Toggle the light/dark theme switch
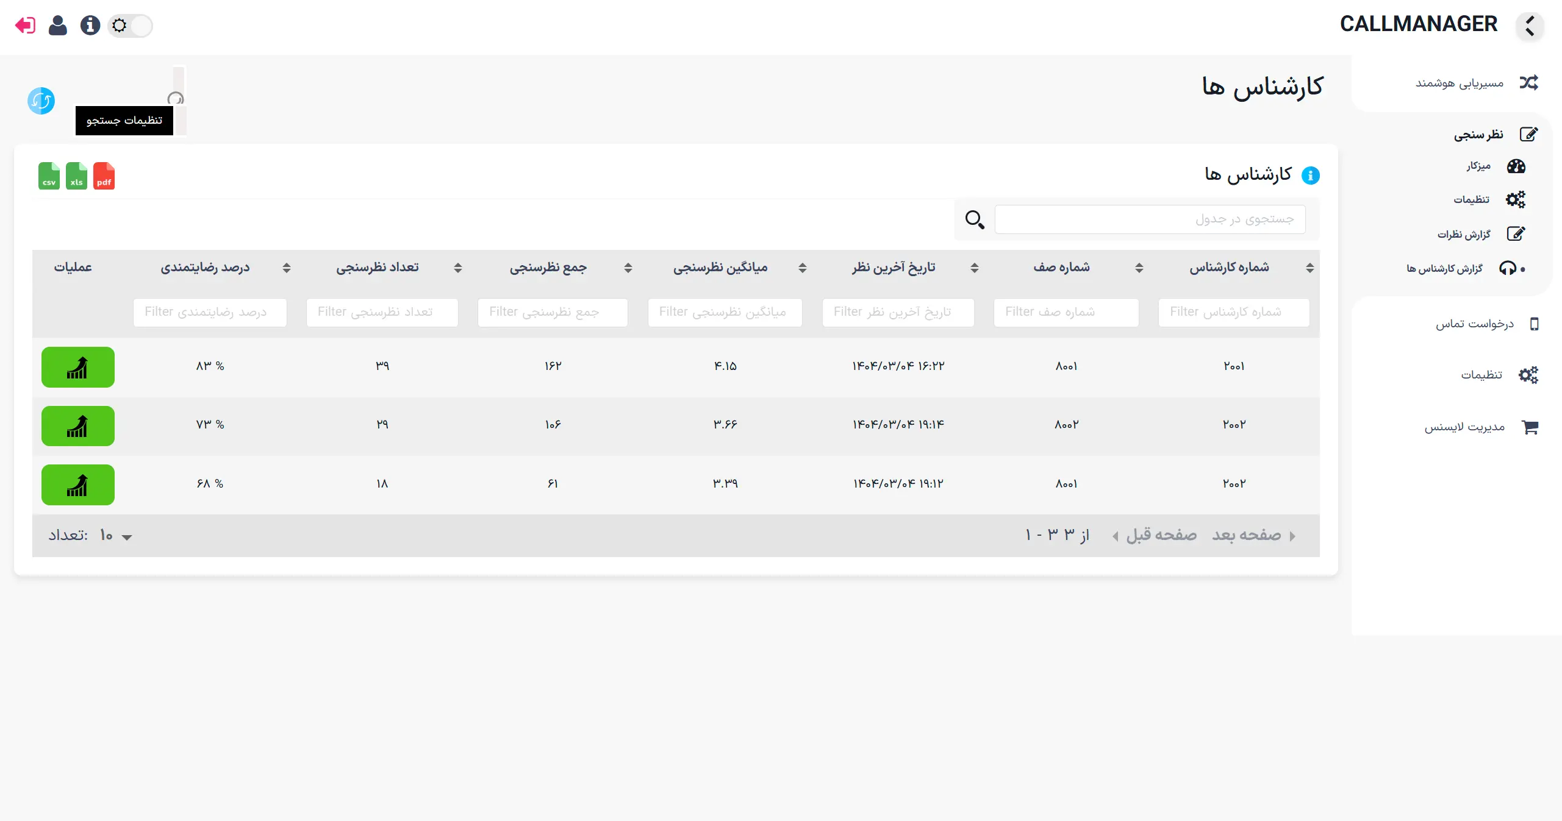1562x821 pixels. (130, 26)
